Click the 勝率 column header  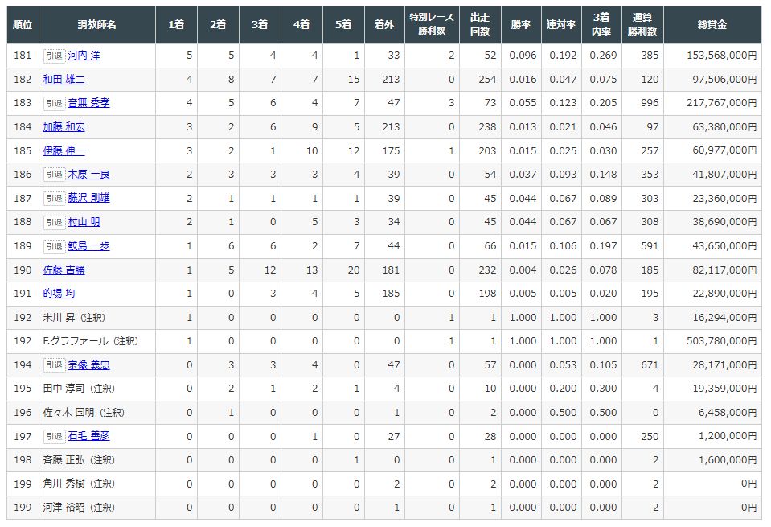[522, 25]
